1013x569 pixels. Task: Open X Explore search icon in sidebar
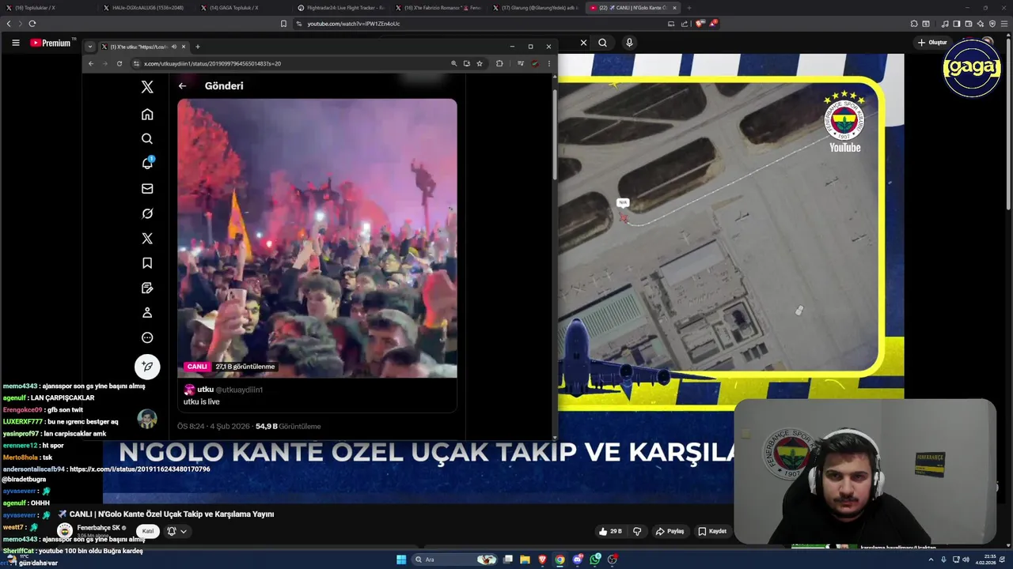[x=147, y=139]
